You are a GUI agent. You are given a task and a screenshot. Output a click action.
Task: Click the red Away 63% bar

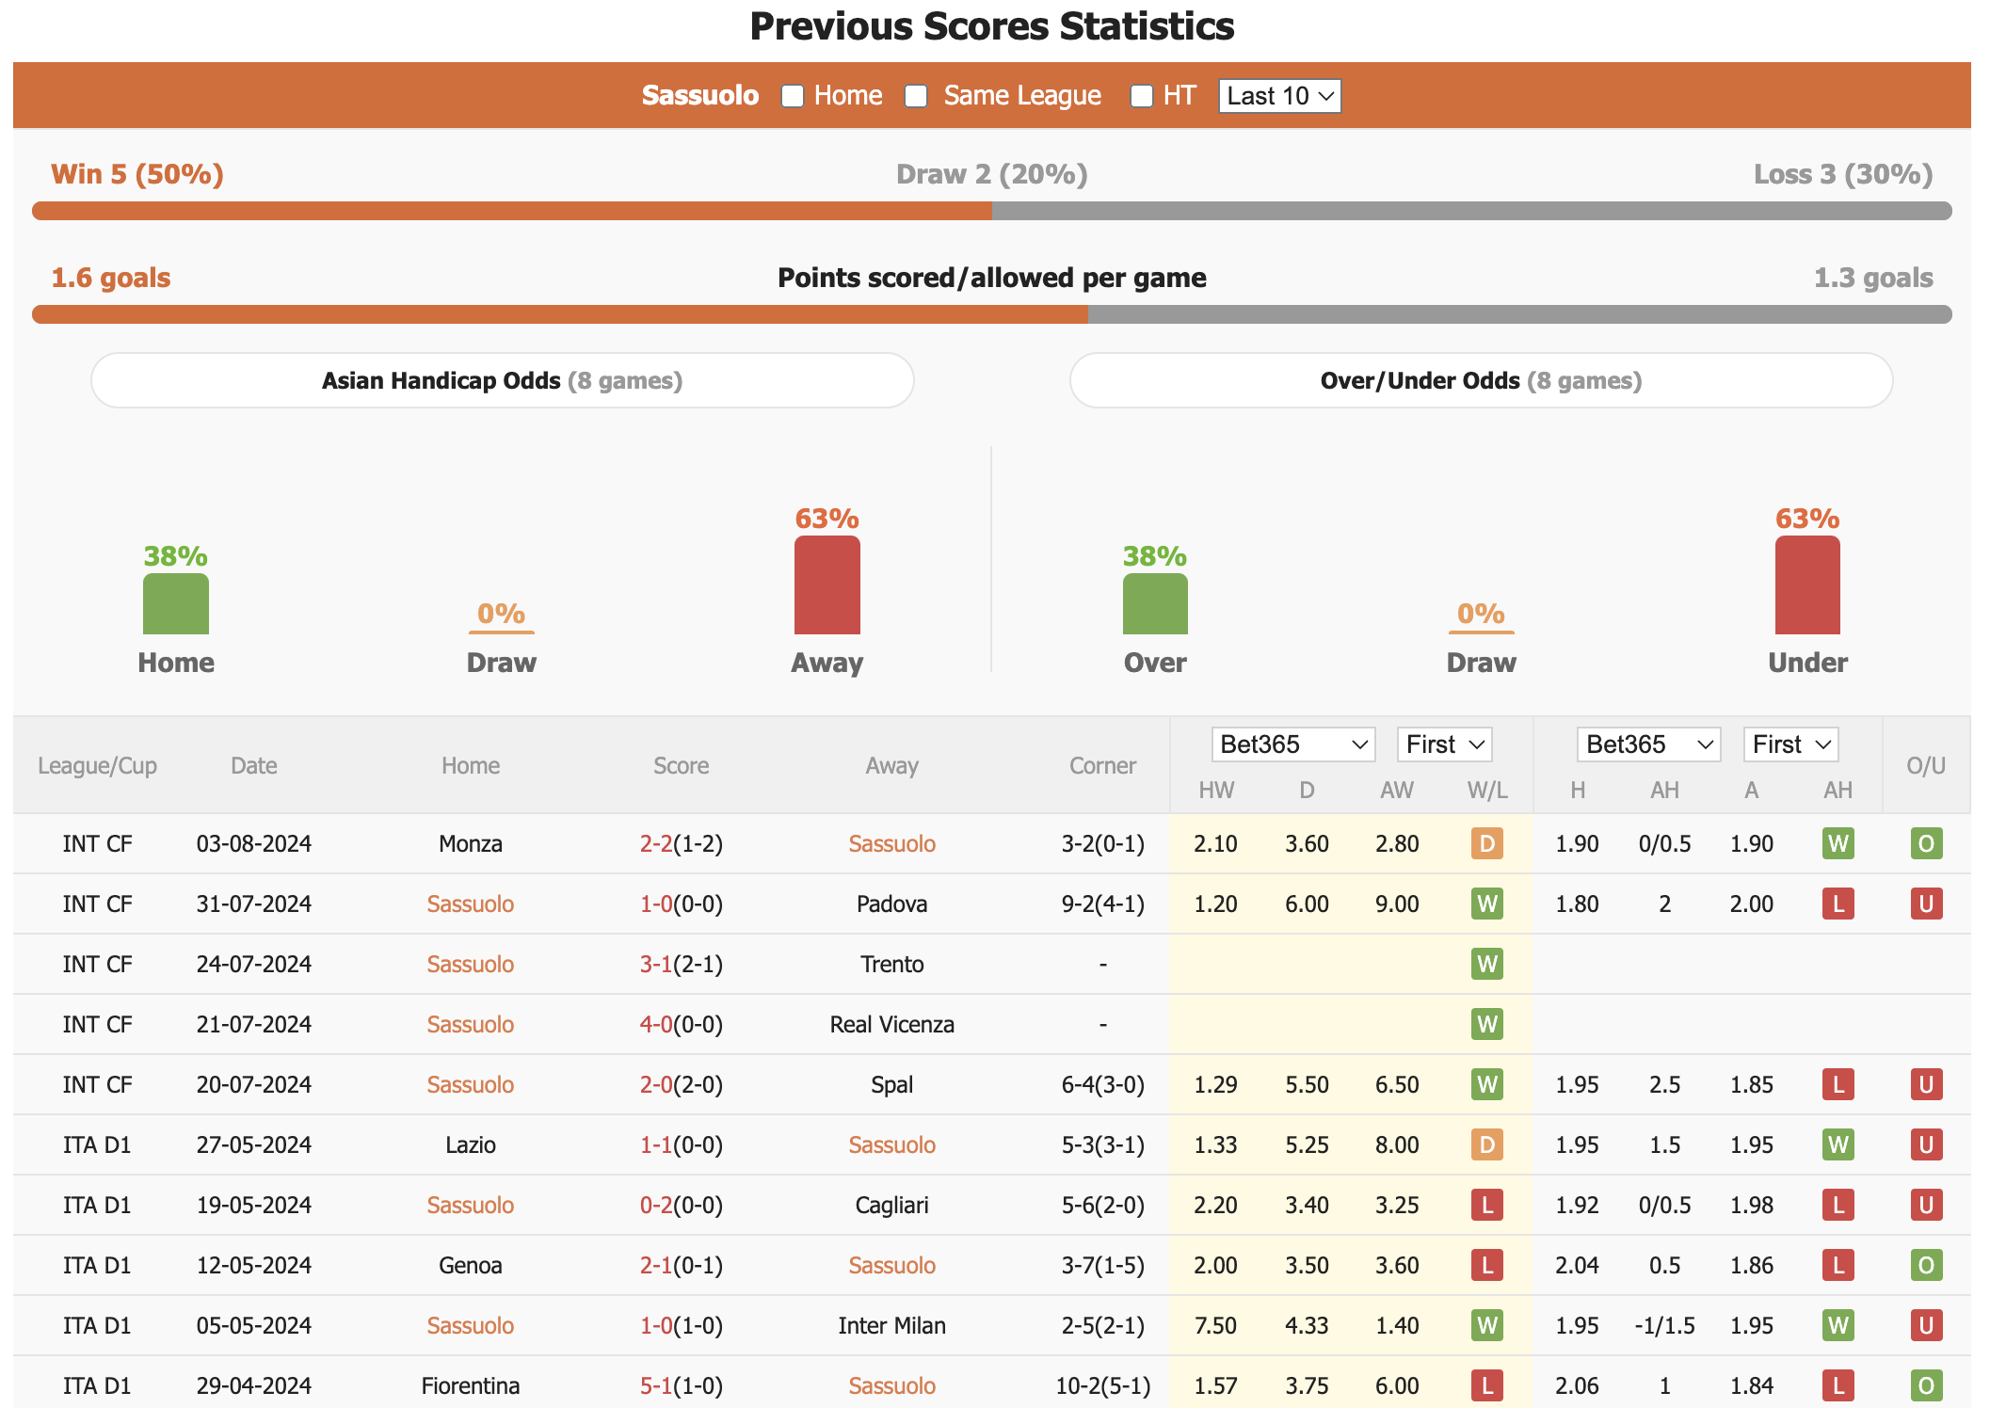click(x=826, y=584)
